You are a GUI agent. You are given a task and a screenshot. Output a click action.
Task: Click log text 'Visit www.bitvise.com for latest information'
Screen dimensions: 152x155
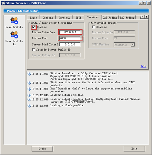(82, 82)
